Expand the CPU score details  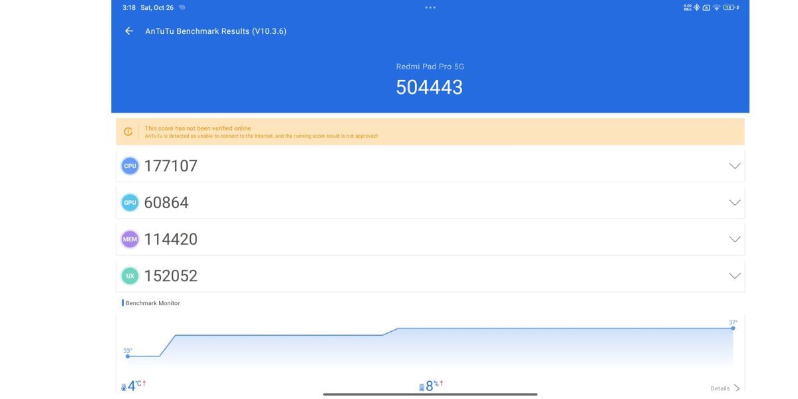pos(734,166)
